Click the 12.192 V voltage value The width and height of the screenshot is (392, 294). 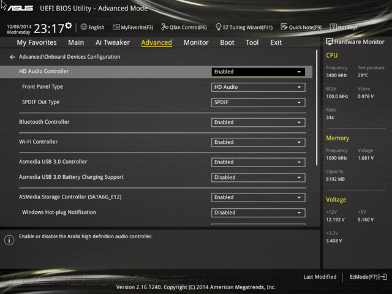(x=335, y=220)
